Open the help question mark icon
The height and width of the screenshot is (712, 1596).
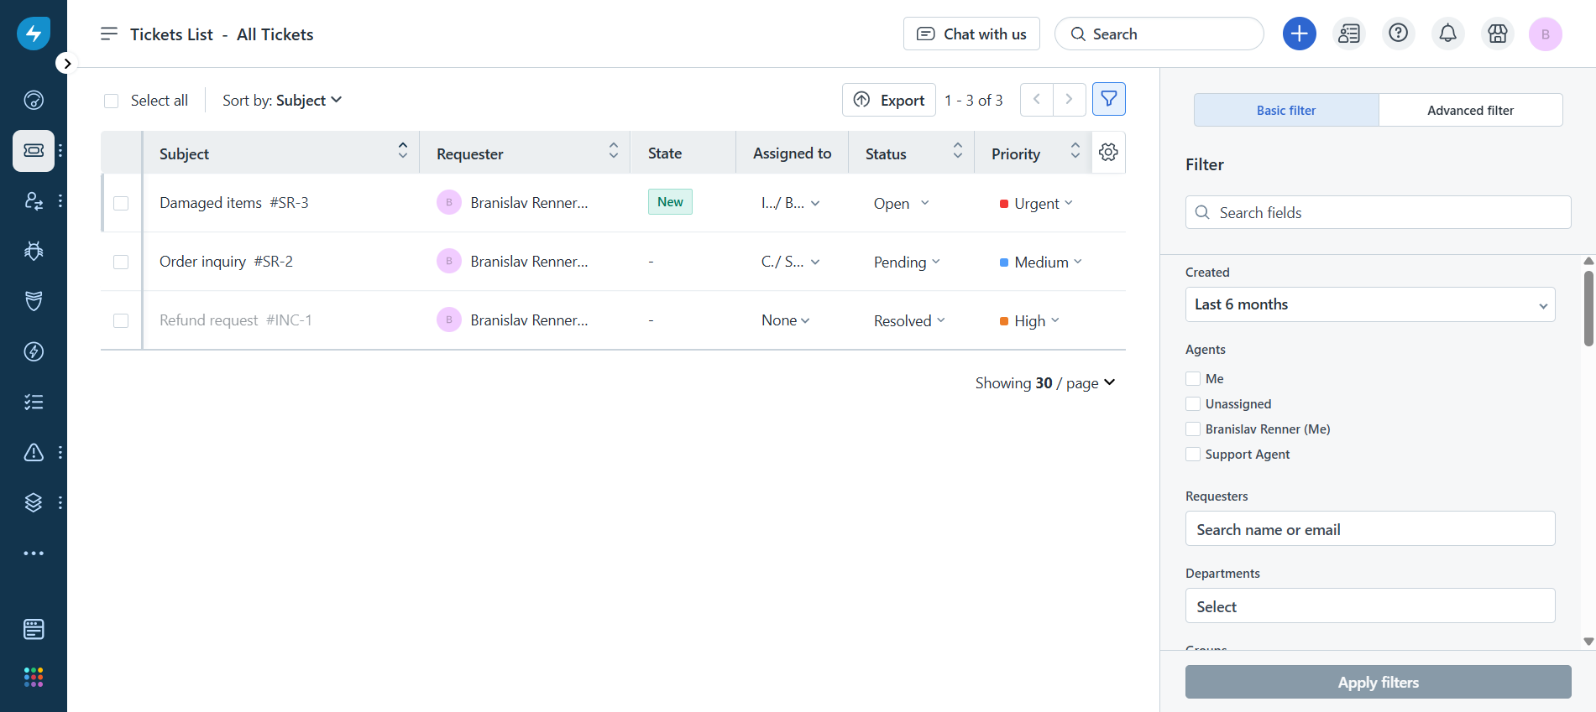[1398, 34]
